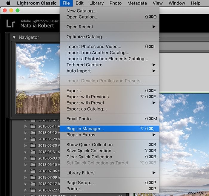This screenshot has width=209, height=196.
Task: Choose Clear Quick Collection
Action: point(110,157)
